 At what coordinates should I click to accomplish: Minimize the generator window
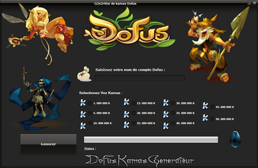(249, 3)
